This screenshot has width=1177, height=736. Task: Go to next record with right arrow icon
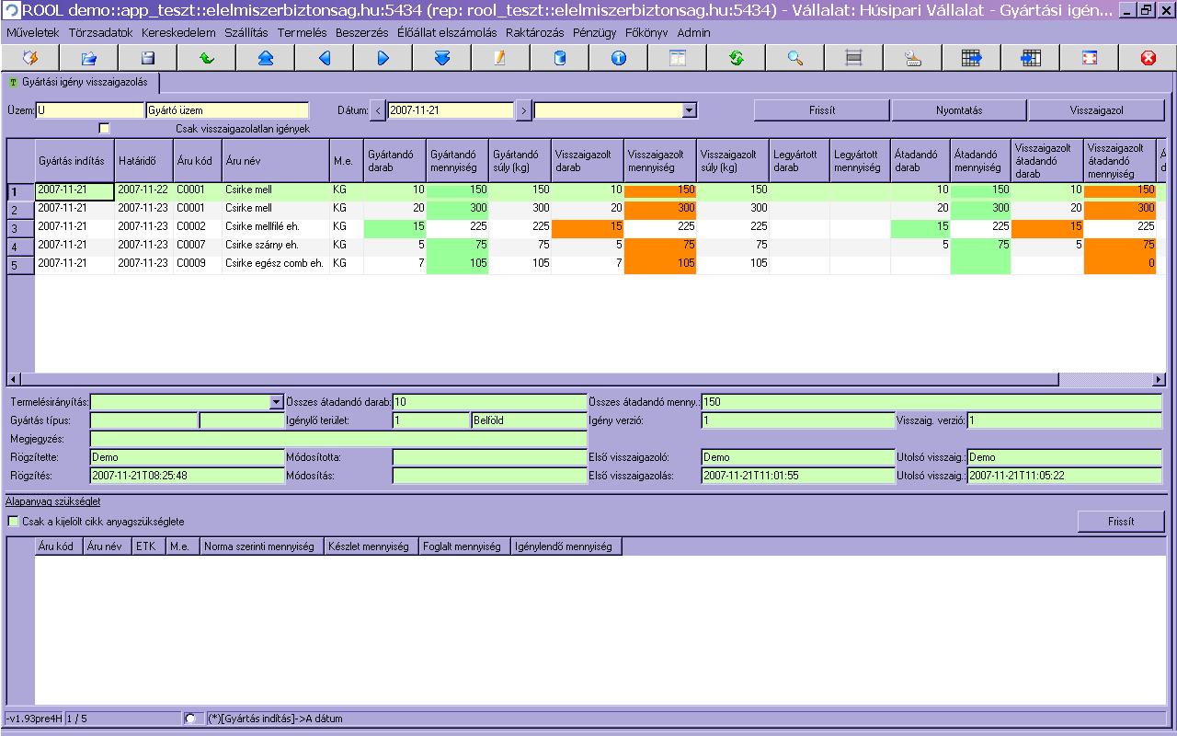(383, 58)
